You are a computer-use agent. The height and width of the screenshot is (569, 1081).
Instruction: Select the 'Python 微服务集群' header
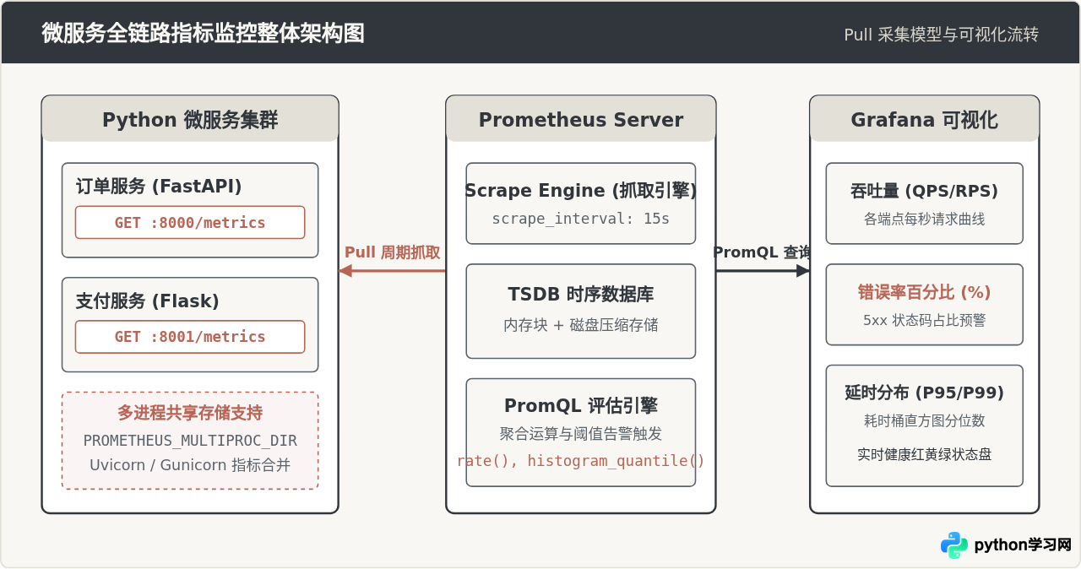(190, 119)
